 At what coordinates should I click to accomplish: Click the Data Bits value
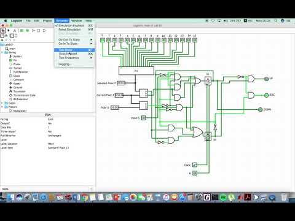click(49, 128)
